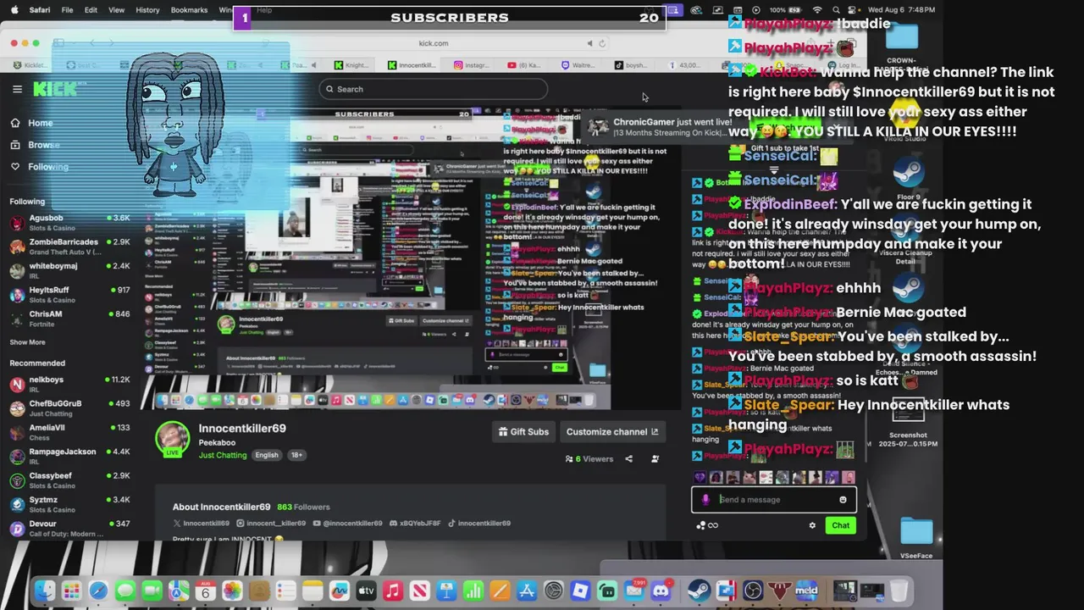Screen dimensions: 1084x610
Task: Click kick.com address bar
Action: [434, 43]
